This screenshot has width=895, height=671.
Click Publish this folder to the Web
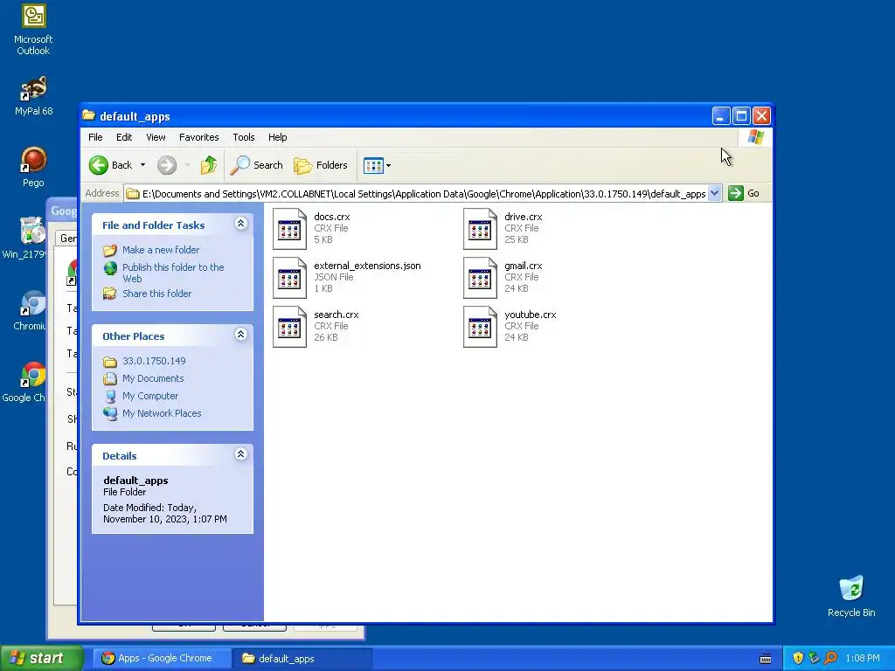click(173, 273)
